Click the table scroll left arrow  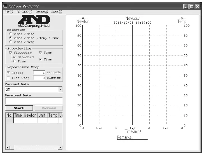[8, 147]
